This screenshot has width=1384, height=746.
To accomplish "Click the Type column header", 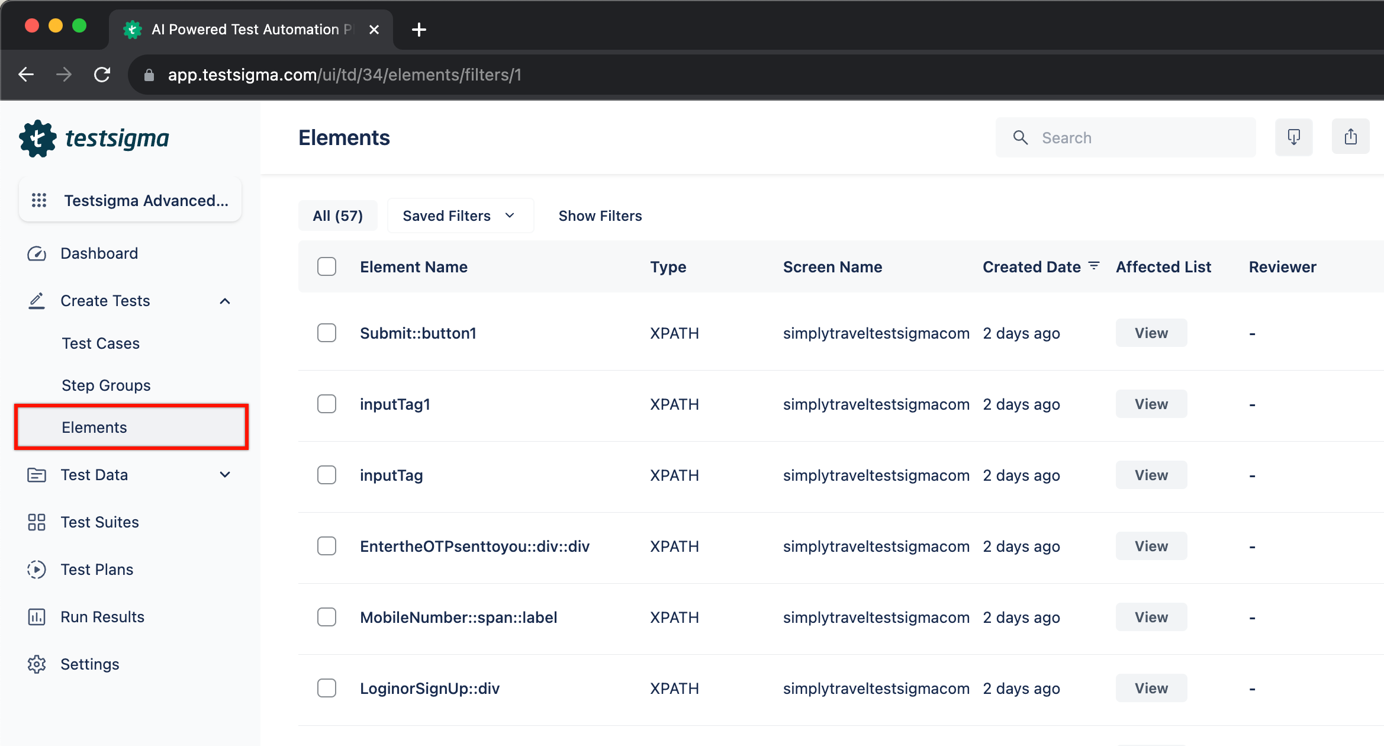I will 668,267.
